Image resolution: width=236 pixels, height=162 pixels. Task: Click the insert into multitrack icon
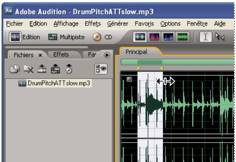[x=55, y=69]
